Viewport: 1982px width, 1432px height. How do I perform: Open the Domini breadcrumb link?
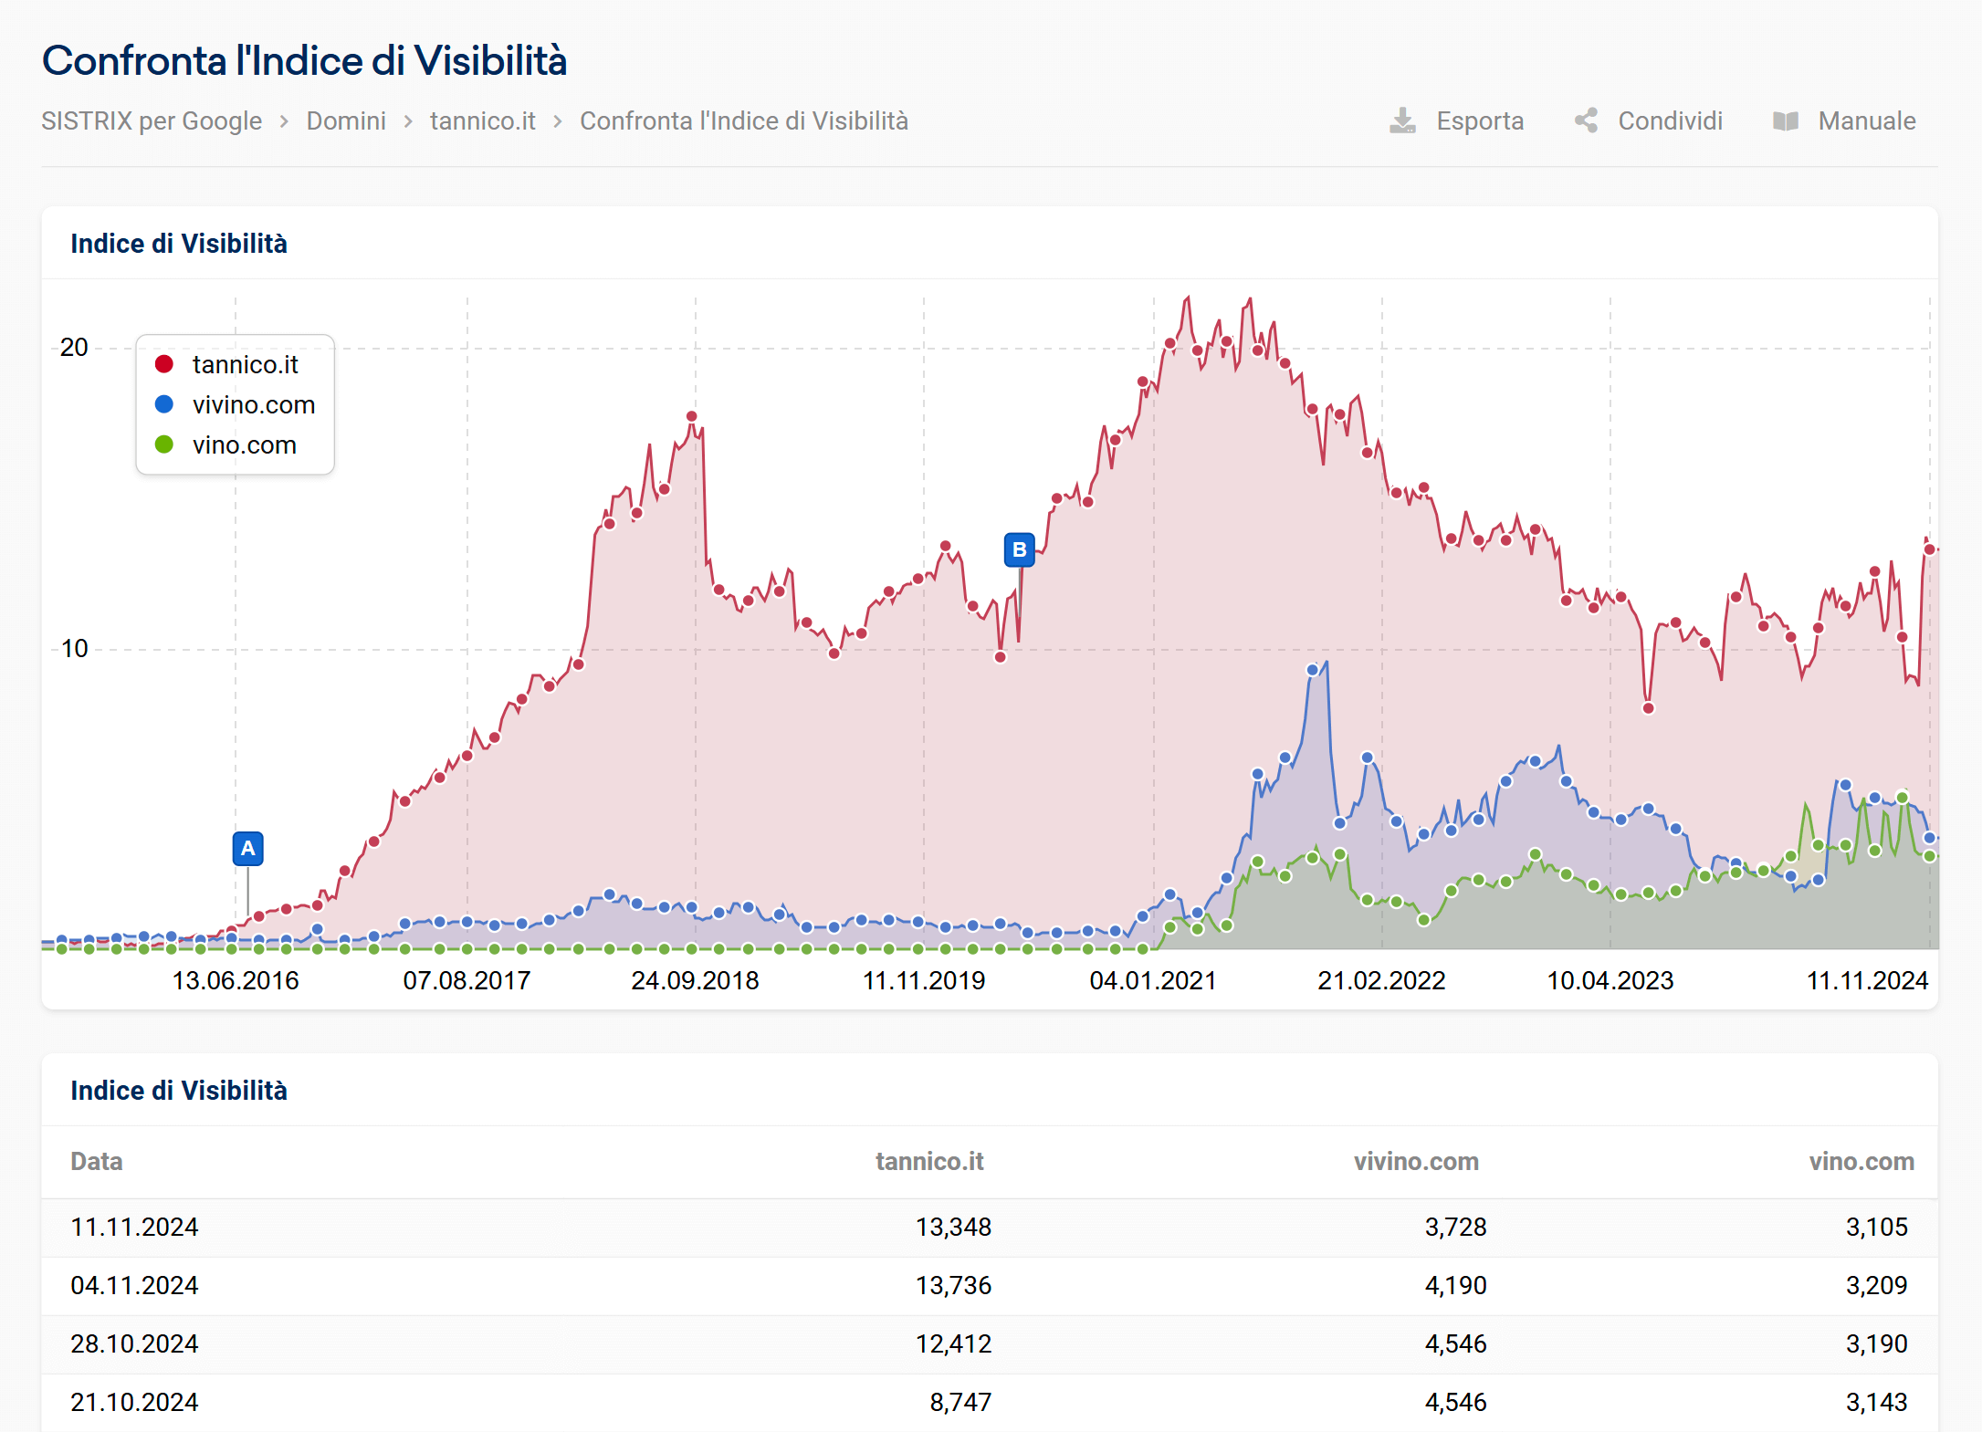tap(346, 120)
